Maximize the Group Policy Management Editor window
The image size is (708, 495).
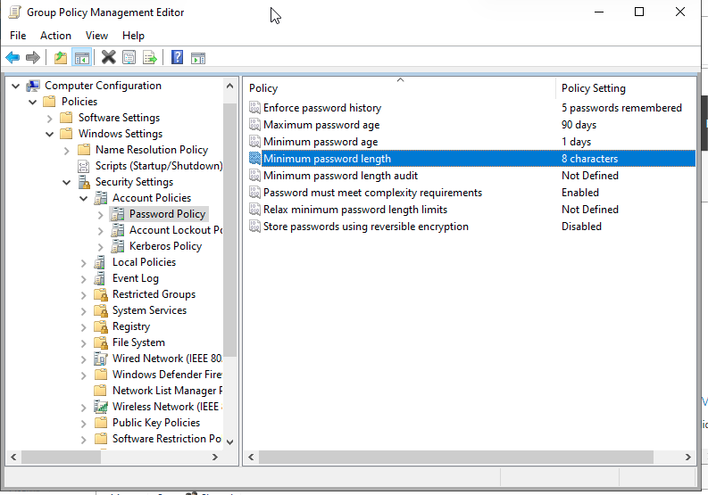(x=639, y=12)
